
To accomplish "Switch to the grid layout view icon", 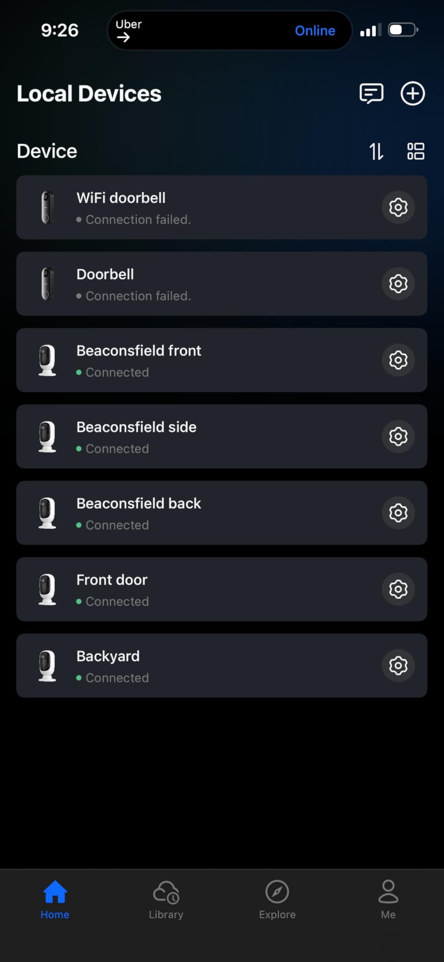I will tap(416, 151).
